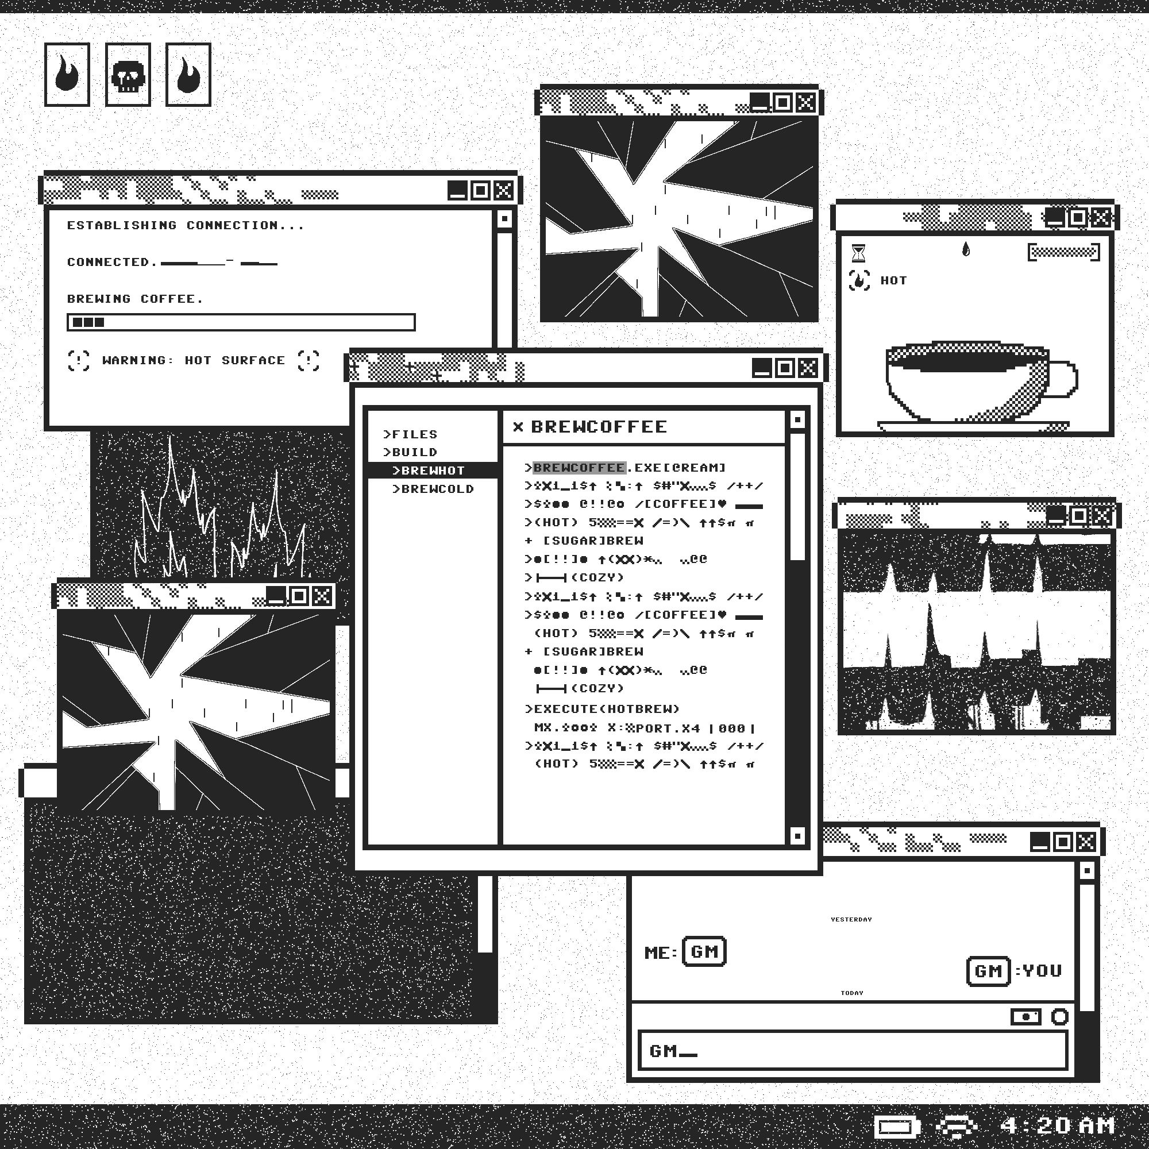Click the HOT flame indicator icon

pos(859,280)
